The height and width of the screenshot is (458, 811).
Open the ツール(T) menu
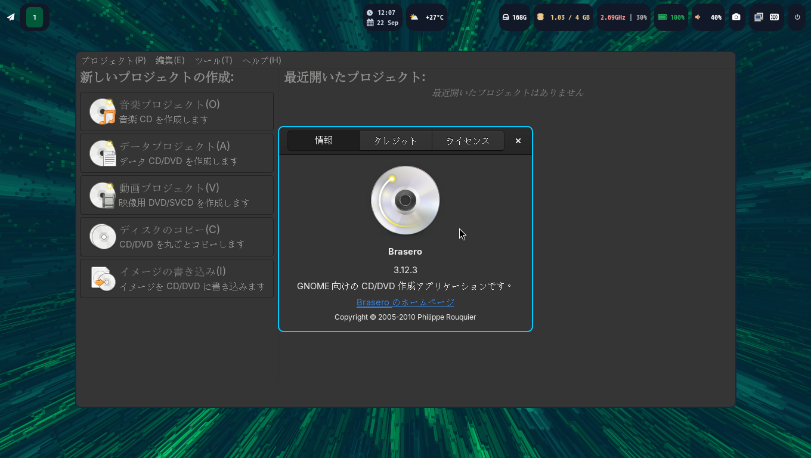pos(213,60)
